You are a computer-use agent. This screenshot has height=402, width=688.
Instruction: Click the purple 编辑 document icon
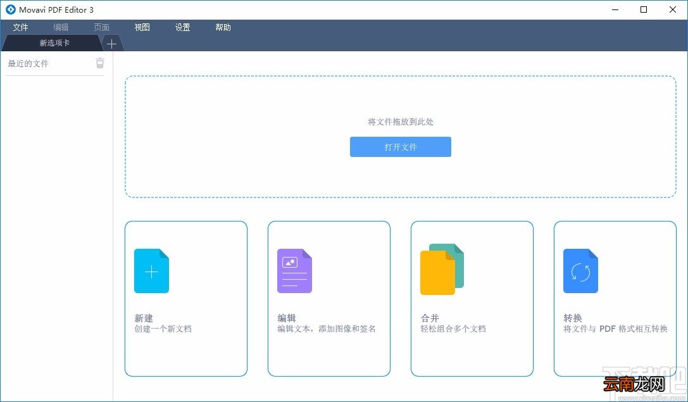pos(294,271)
